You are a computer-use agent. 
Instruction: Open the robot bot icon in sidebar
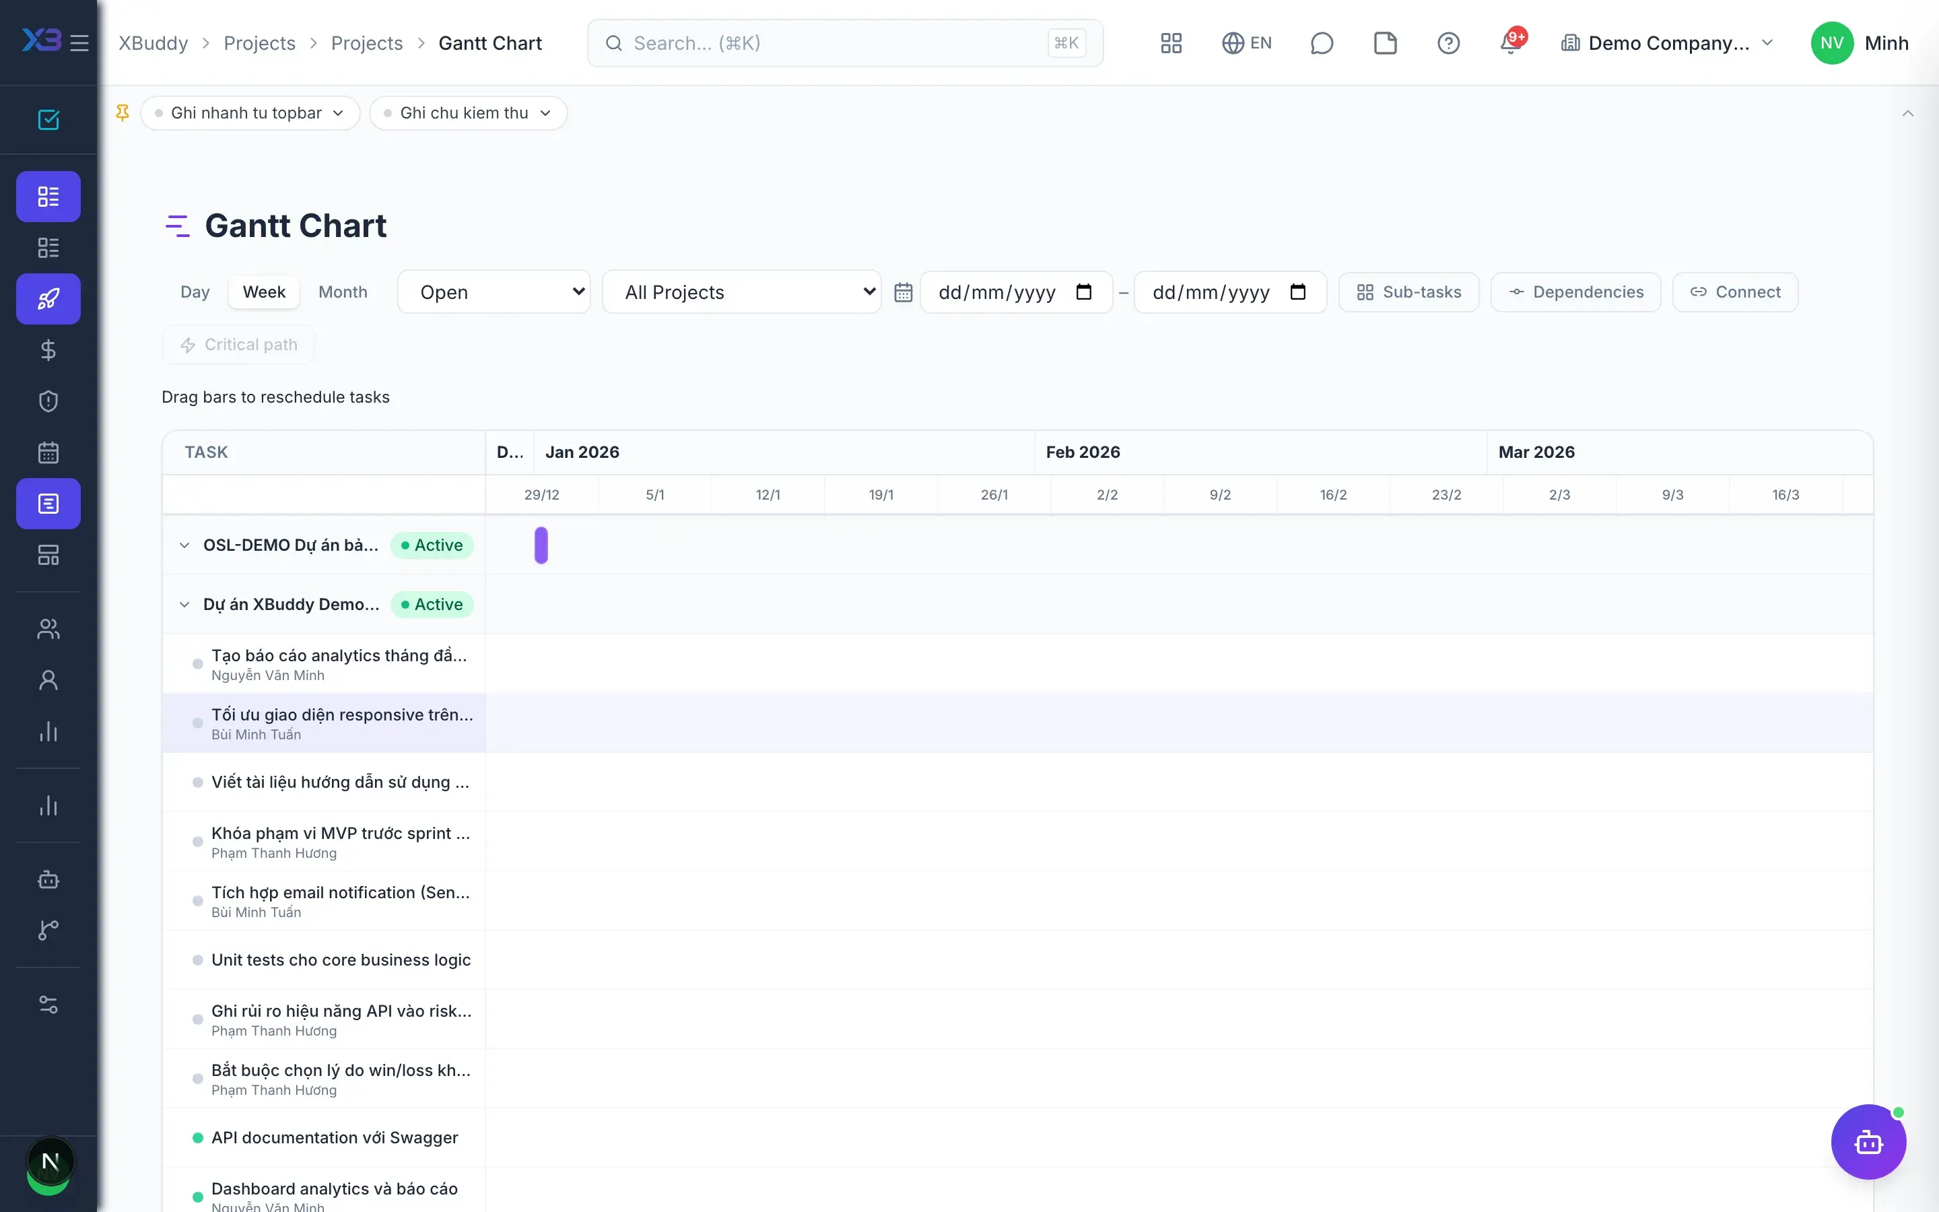pyautogui.click(x=48, y=879)
